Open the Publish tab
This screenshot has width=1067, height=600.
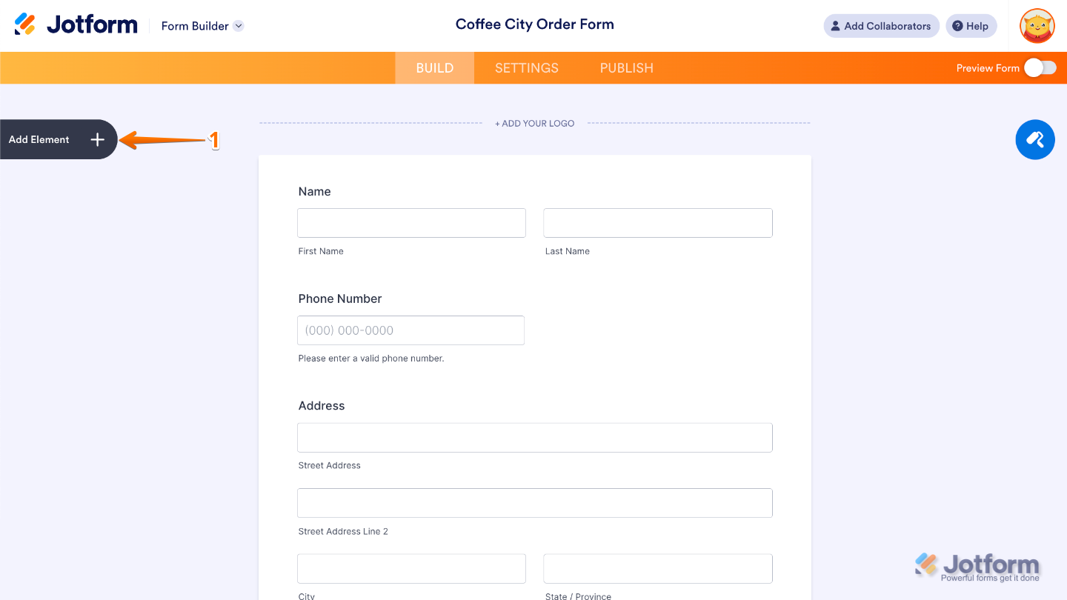point(626,68)
